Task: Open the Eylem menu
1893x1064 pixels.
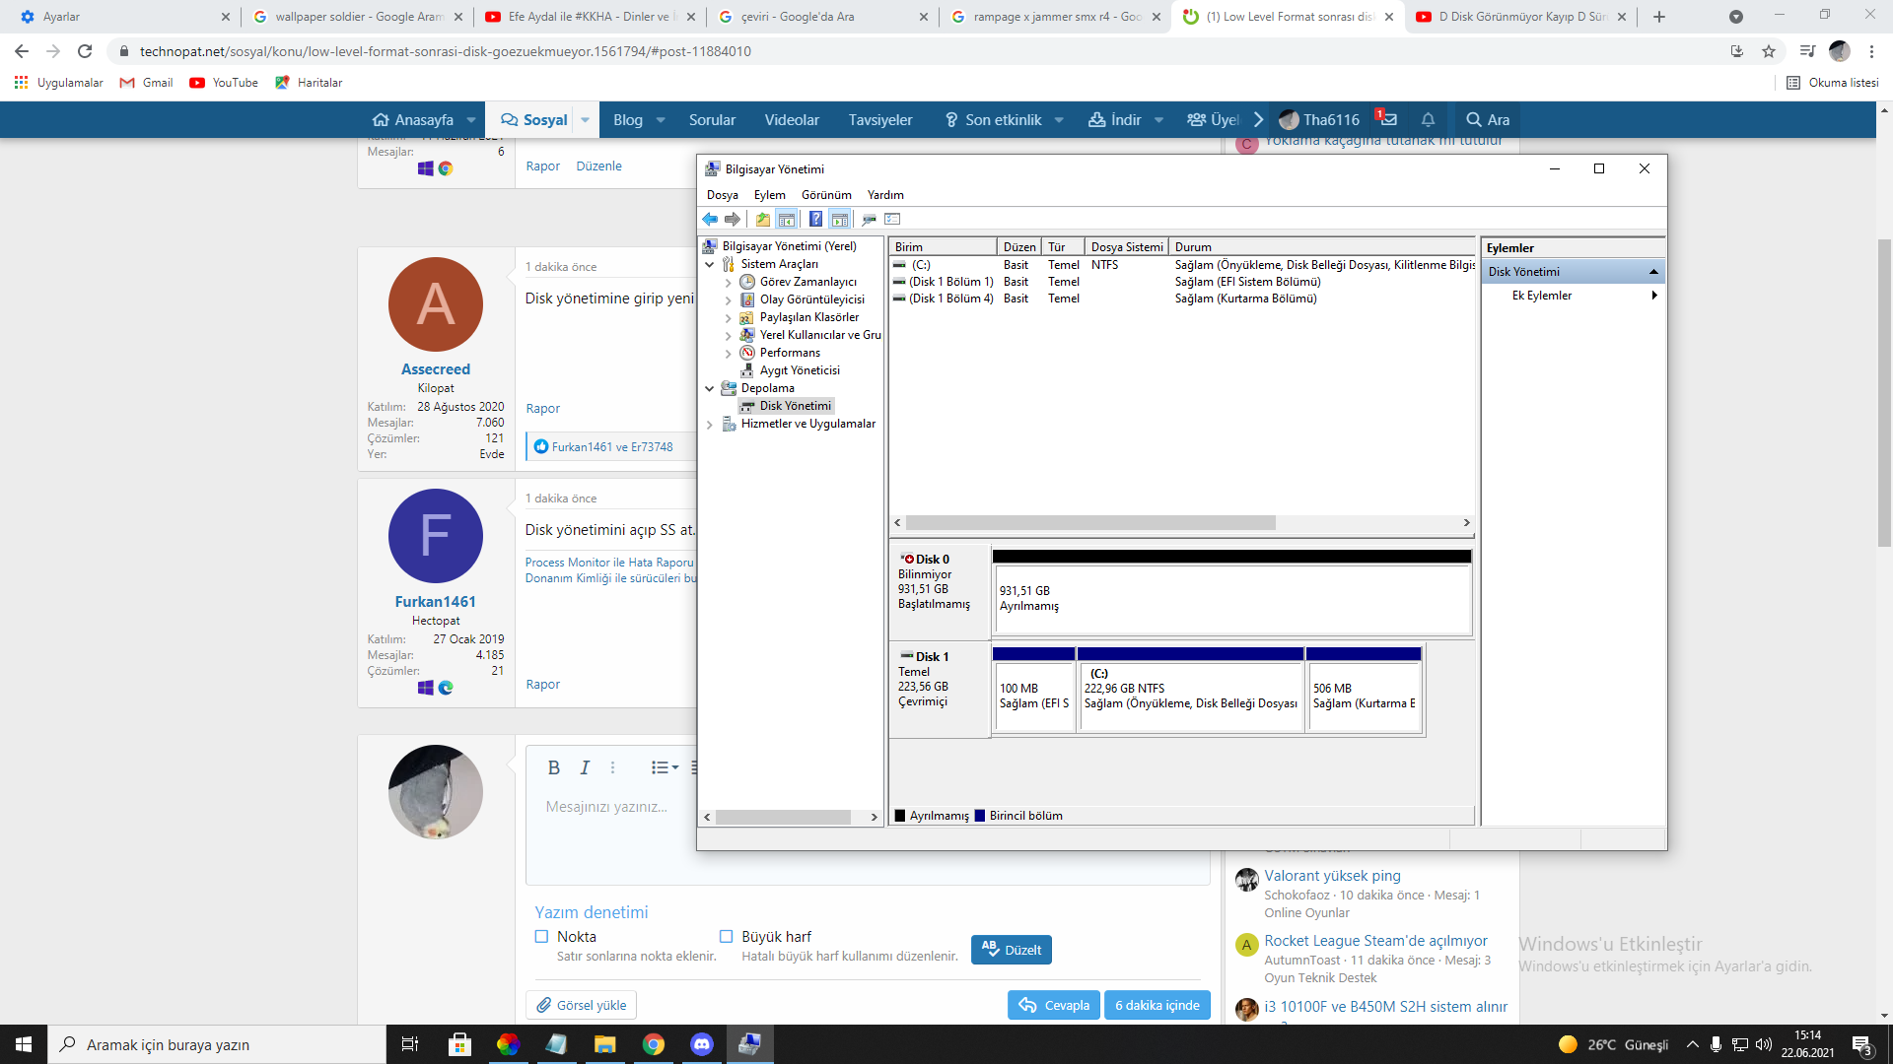Action: pyautogui.click(x=769, y=195)
